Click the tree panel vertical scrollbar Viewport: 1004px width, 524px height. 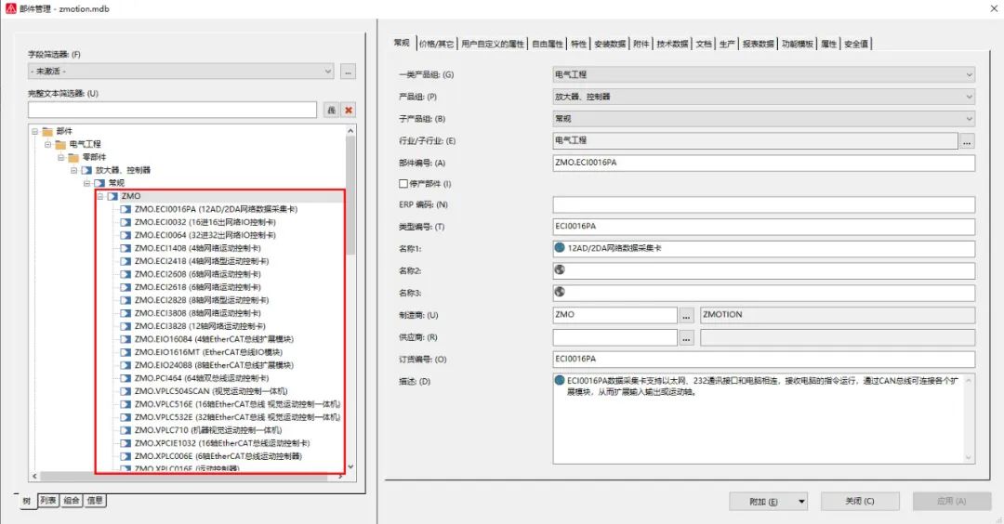tap(350, 298)
